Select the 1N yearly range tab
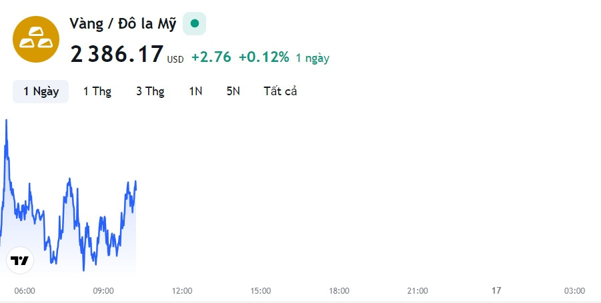 click(195, 91)
